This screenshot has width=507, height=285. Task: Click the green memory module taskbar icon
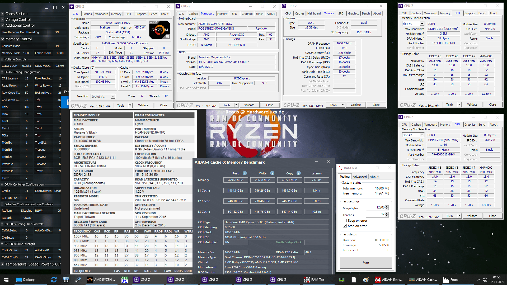pos(341,280)
